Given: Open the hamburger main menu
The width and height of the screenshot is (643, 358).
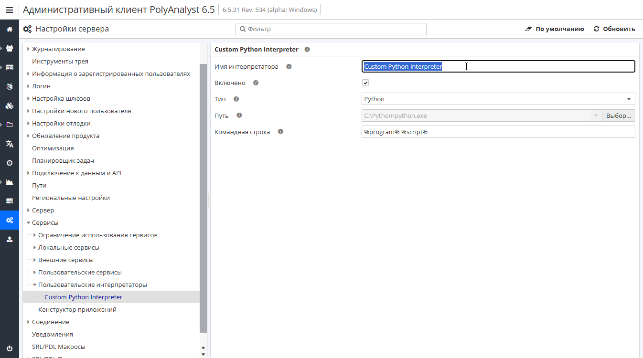Looking at the screenshot, I should click(x=10, y=10).
